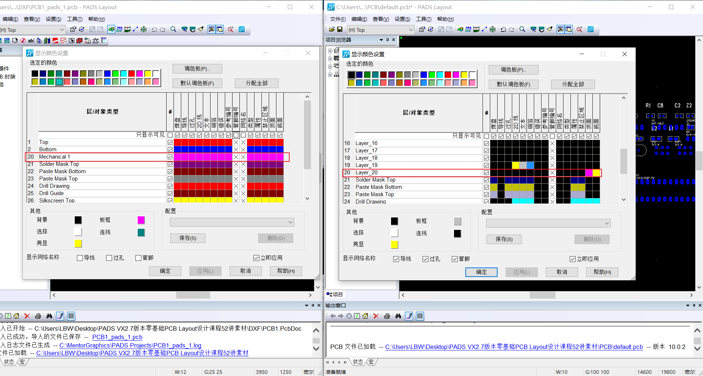The width and height of the screenshot is (703, 376).
Task: Select yellow 亮显 swatch in right dialog
Action: (x=394, y=244)
